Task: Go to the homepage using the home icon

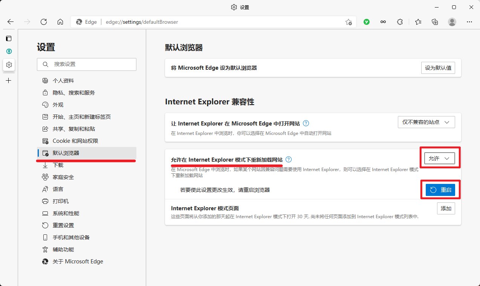Action: (x=60, y=22)
